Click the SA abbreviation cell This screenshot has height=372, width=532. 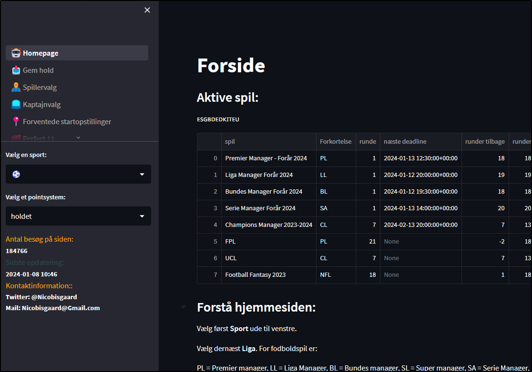336,208
